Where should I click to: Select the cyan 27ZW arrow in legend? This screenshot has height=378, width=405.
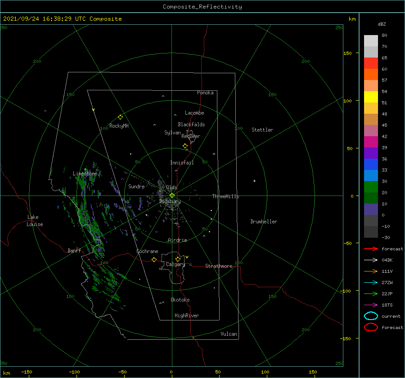371,283
